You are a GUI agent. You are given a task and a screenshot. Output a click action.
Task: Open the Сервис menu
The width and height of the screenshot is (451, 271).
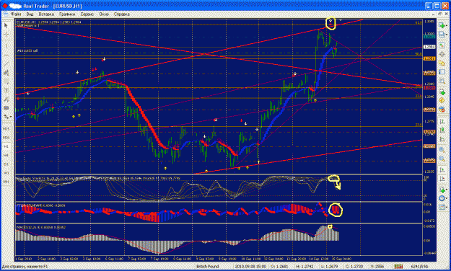[87, 14]
